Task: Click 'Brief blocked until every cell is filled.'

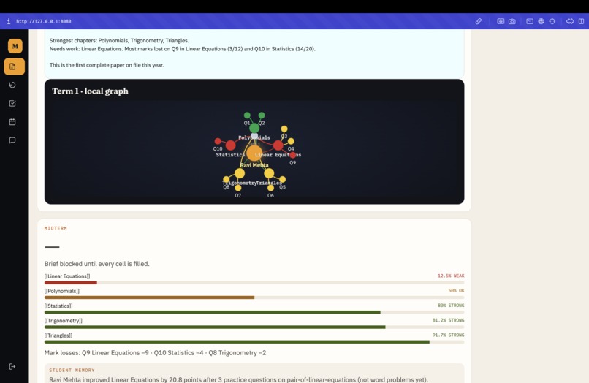Action: 97,264
